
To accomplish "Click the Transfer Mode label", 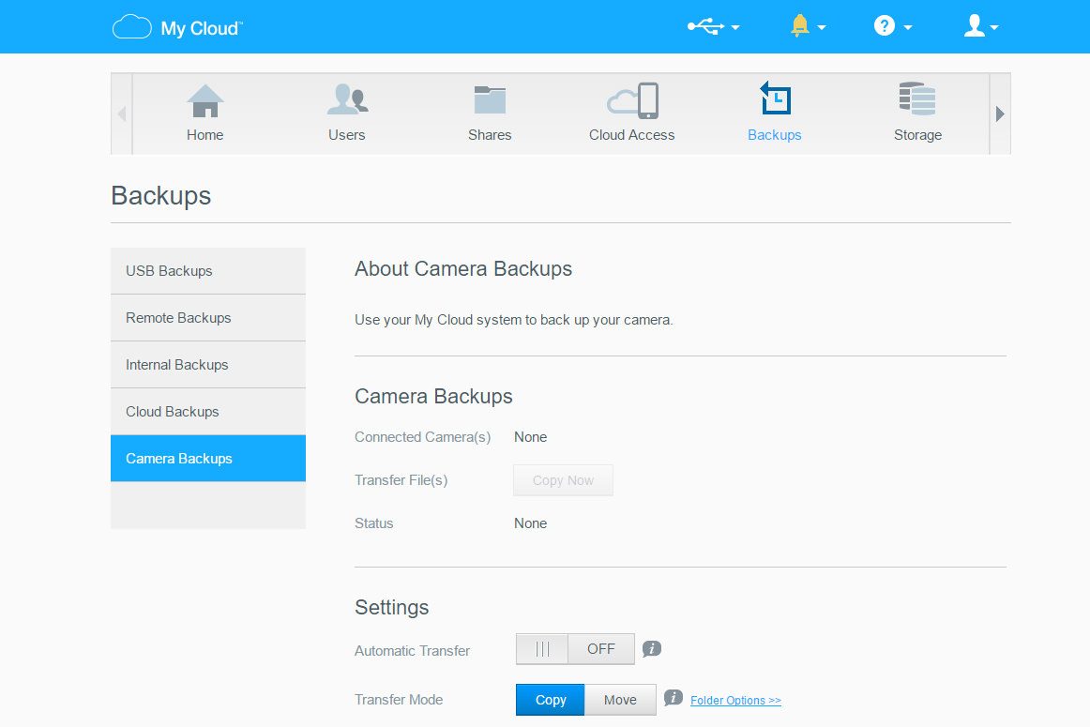I will point(399,700).
